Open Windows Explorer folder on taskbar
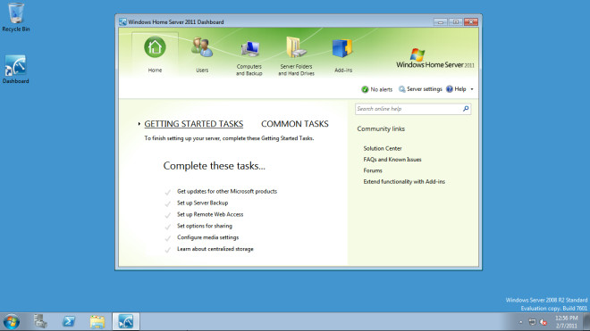The width and height of the screenshot is (590, 331). (x=97, y=321)
